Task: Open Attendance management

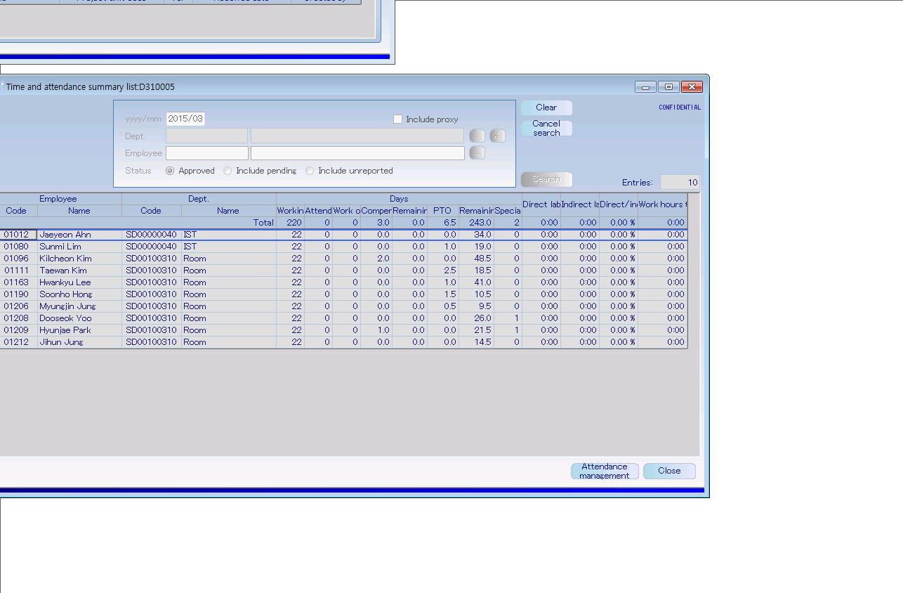Action: 605,471
